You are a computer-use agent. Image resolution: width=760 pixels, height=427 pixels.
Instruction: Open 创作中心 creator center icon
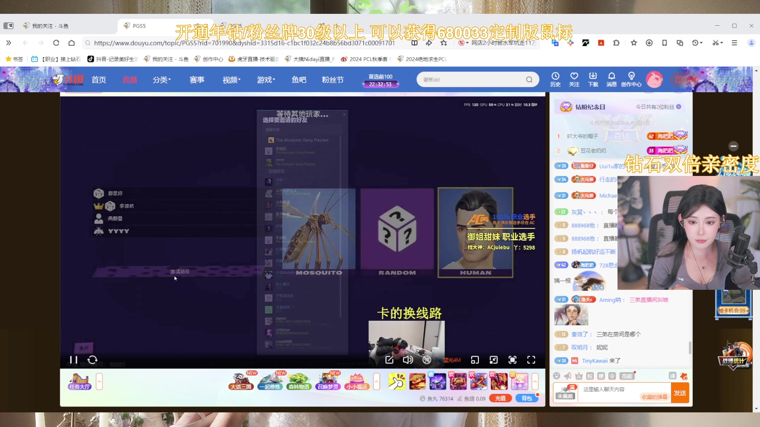tap(631, 79)
